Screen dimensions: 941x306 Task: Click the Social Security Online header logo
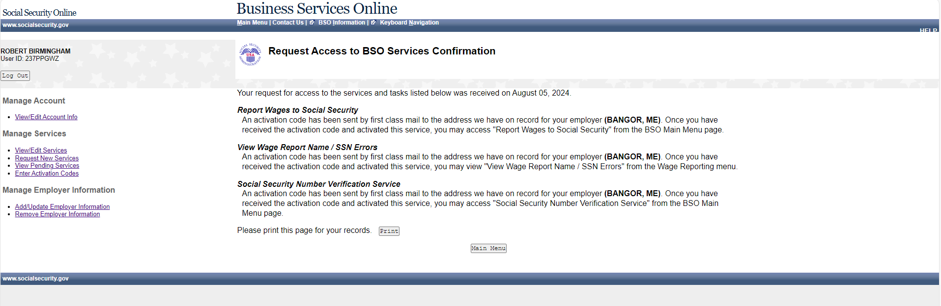tap(39, 13)
